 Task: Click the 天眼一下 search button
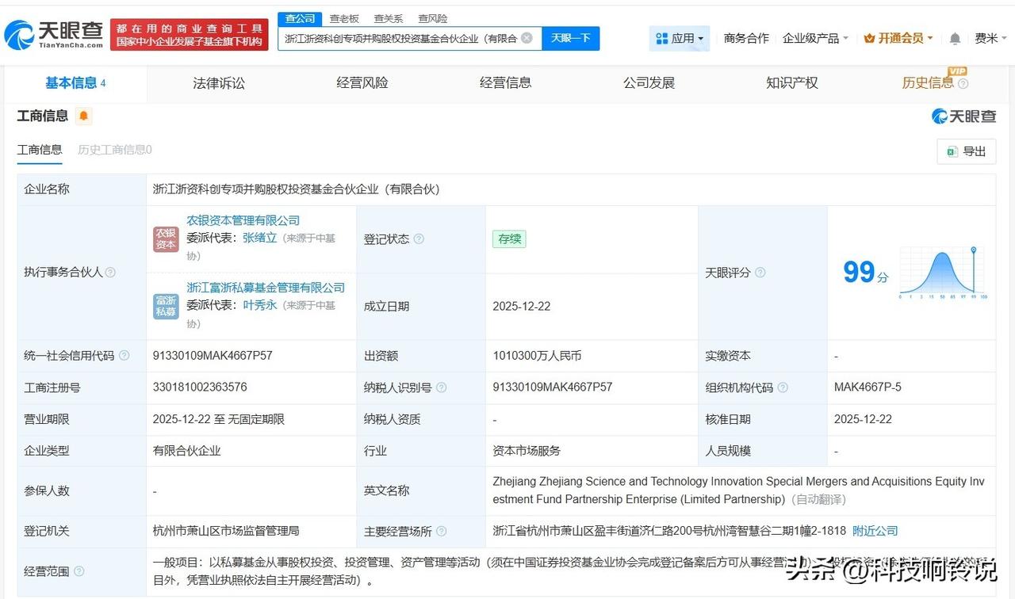[x=569, y=37]
